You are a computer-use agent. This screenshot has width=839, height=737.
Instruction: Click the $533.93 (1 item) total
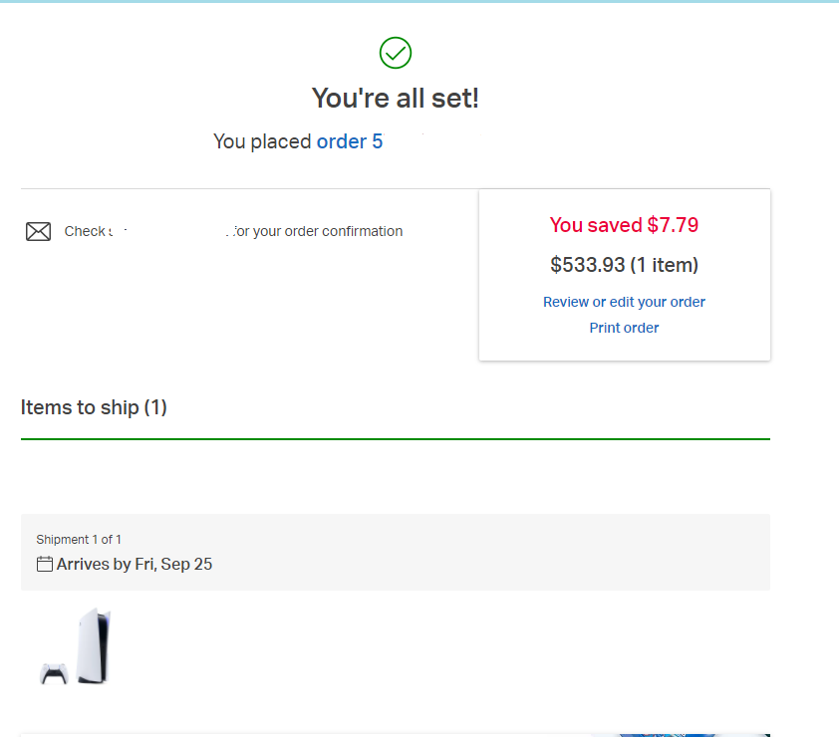tap(624, 265)
